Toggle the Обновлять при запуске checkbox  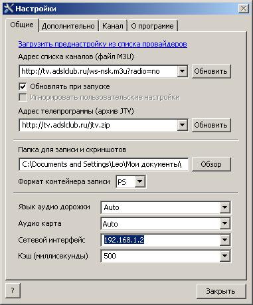[23, 86]
